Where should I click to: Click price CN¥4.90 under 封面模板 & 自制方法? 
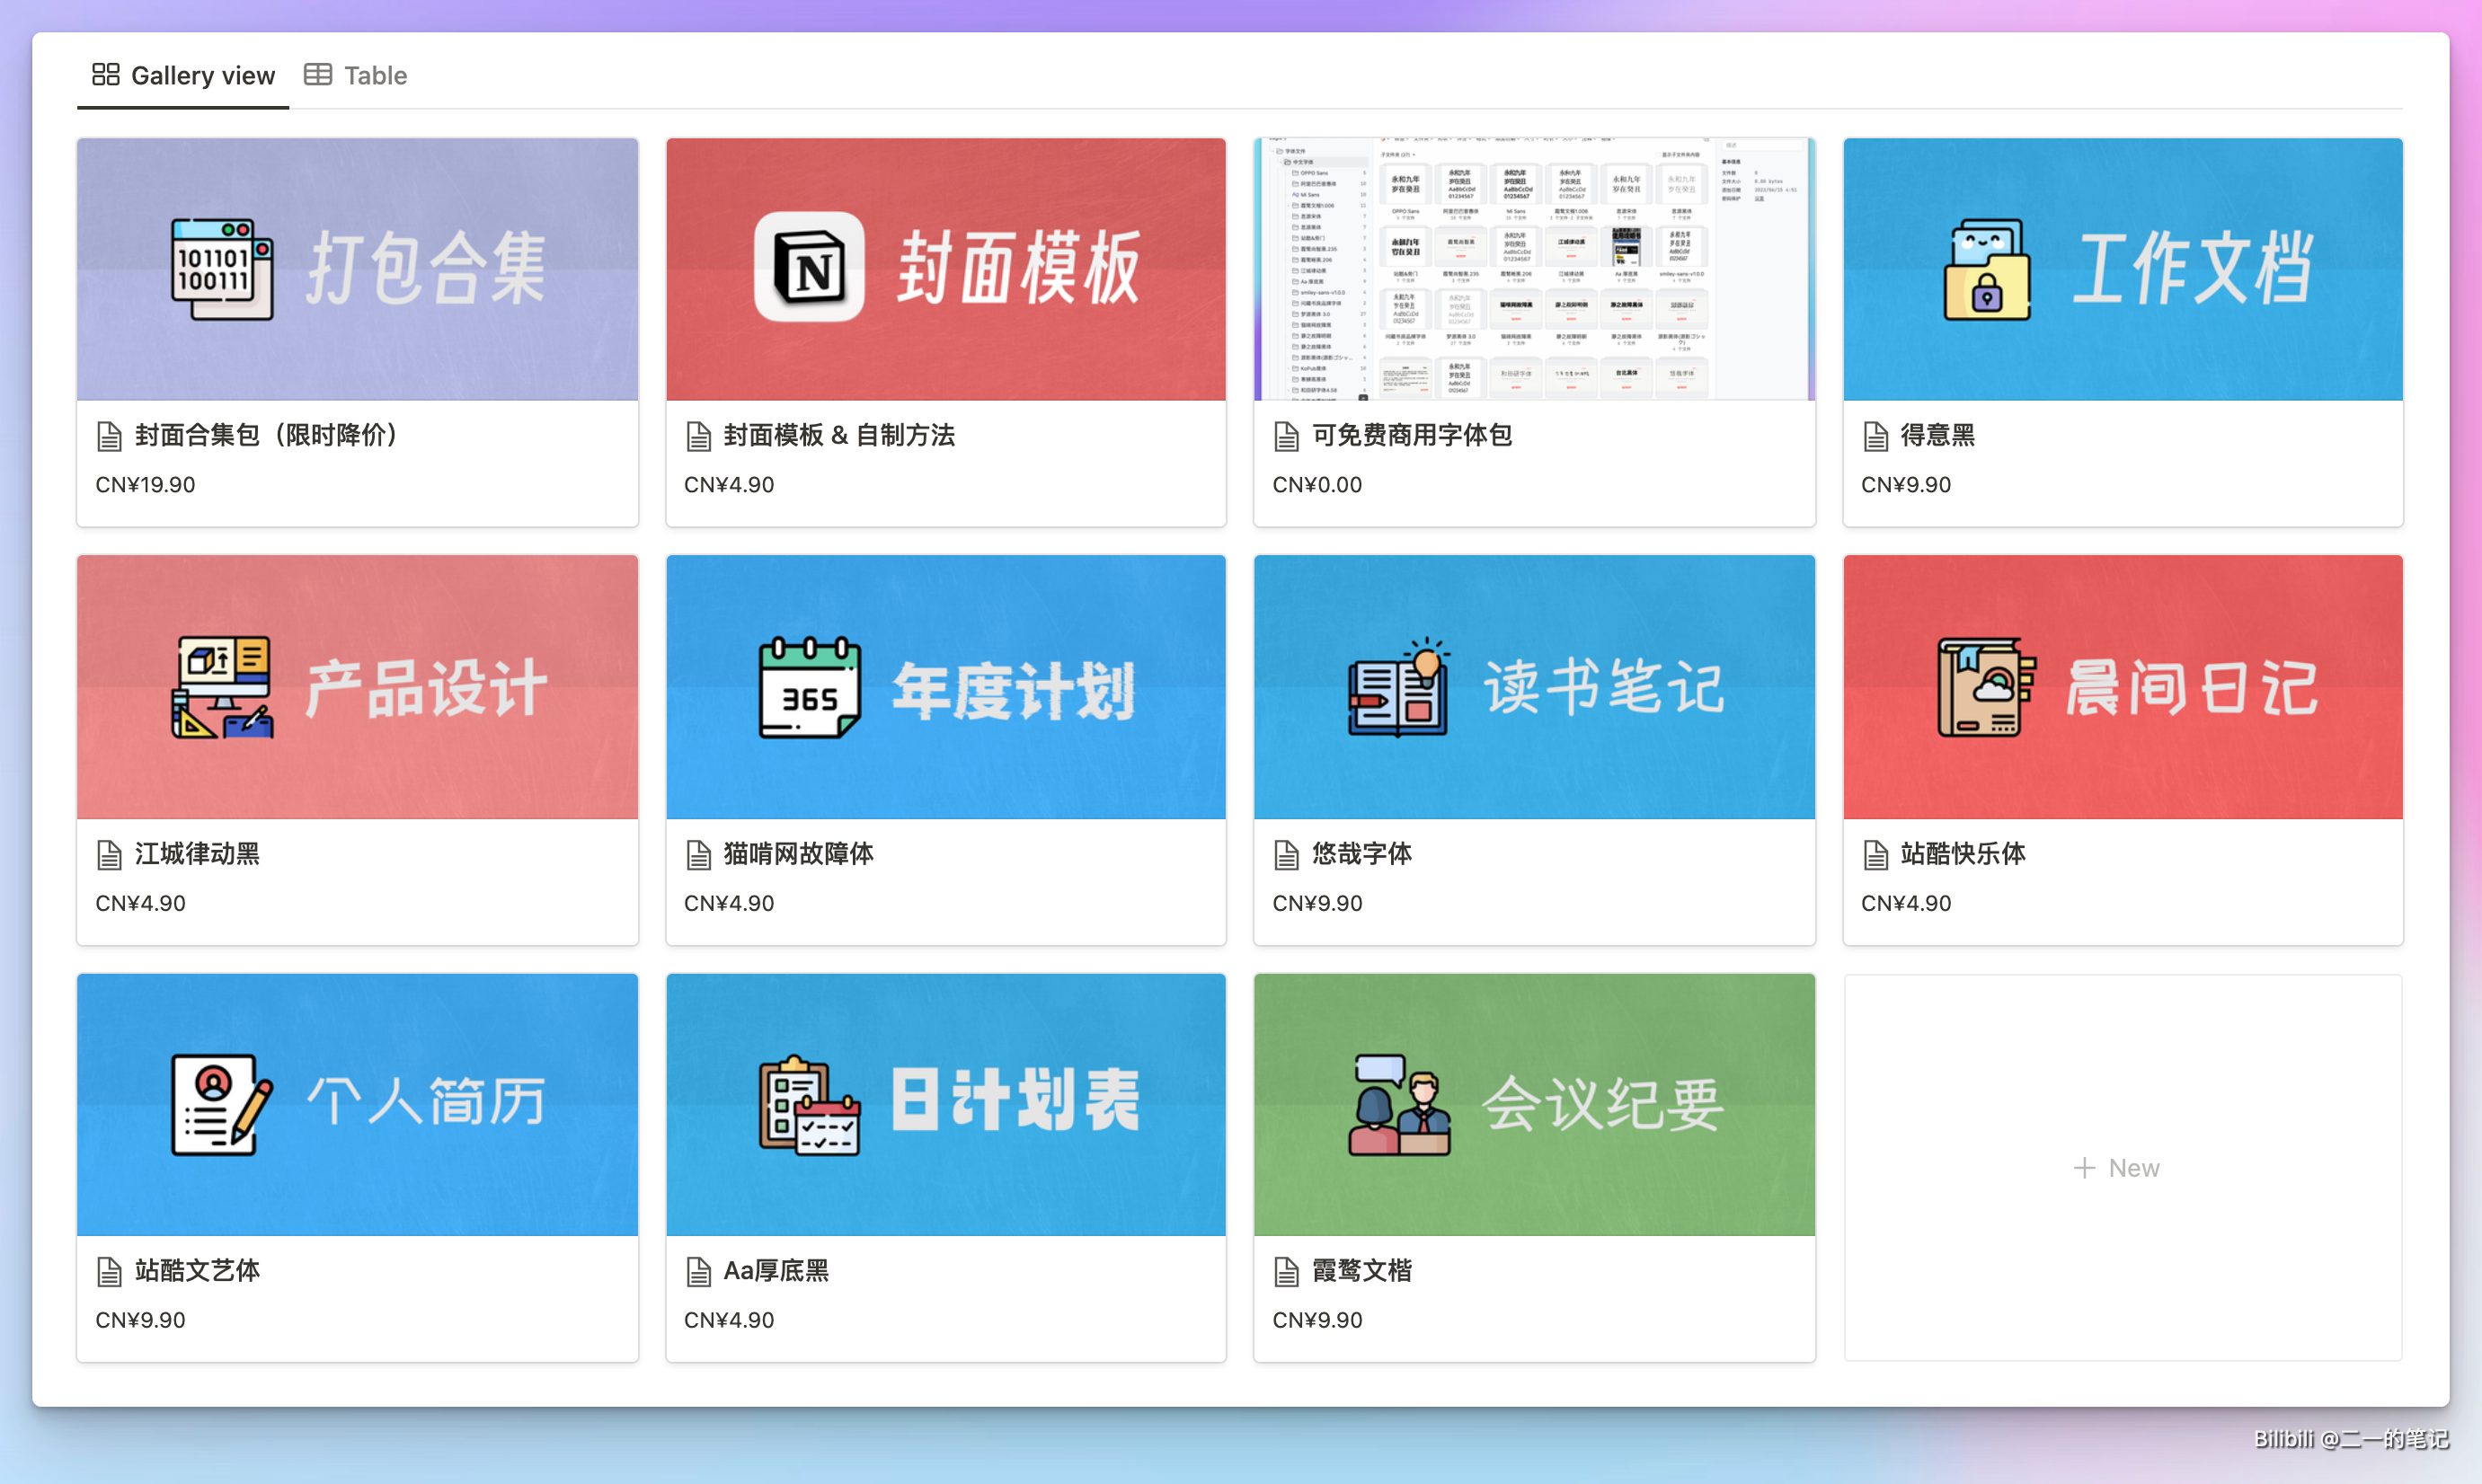click(728, 484)
